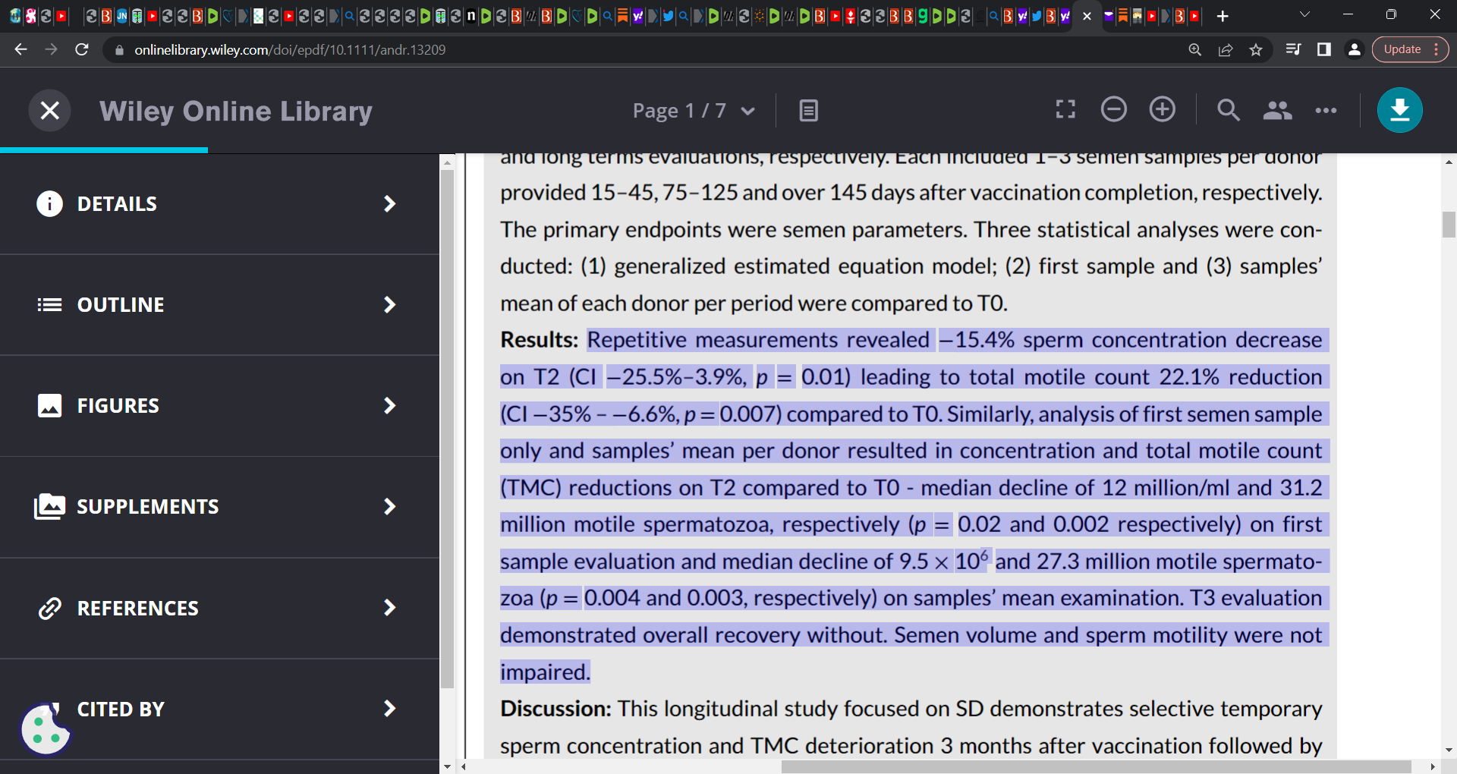Open browser zoom magnifier in address bar
Viewport: 1457px width, 774px height.
(x=1194, y=50)
